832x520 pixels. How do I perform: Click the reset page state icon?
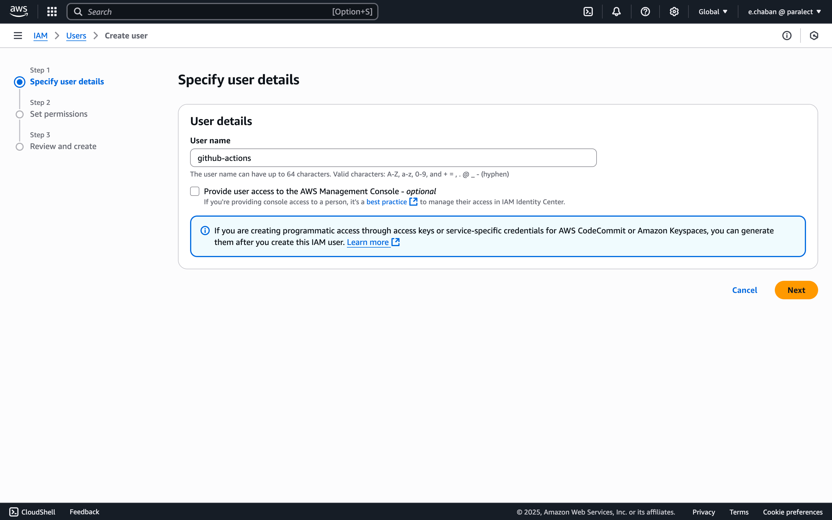(814, 36)
